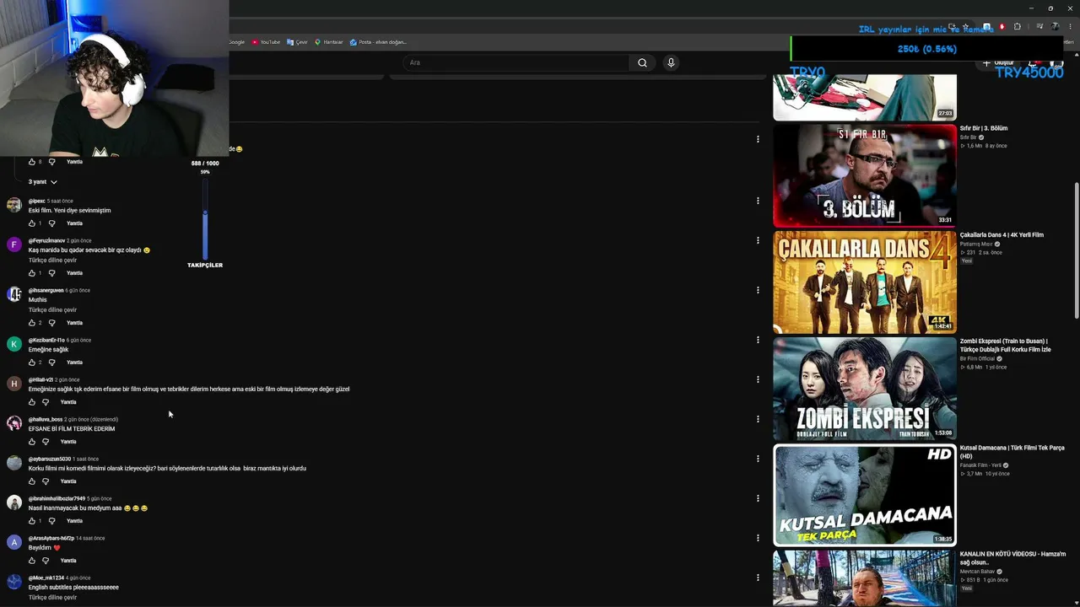The height and width of the screenshot is (607, 1080).
Task: Dislike the comment by @Feyruzlmanov
Action: [x=51, y=273]
